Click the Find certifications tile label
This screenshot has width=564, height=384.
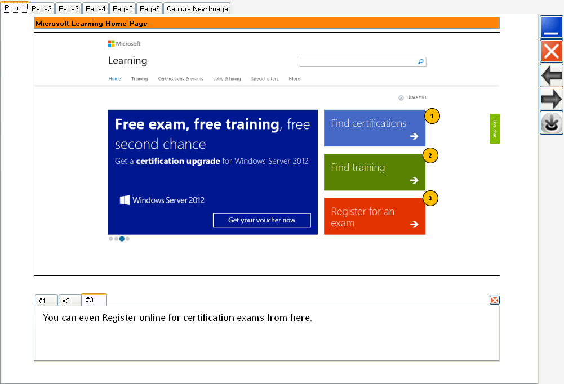click(x=368, y=123)
